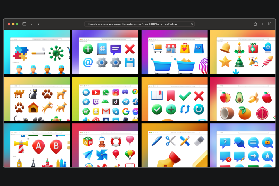Choose the Gmail envelope icon
279x186 pixels.
106,111
